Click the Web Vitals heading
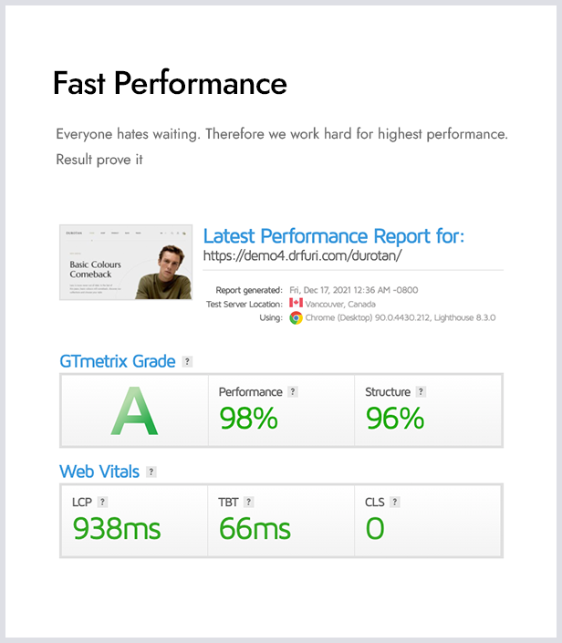562x643 pixels. [x=99, y=472]
